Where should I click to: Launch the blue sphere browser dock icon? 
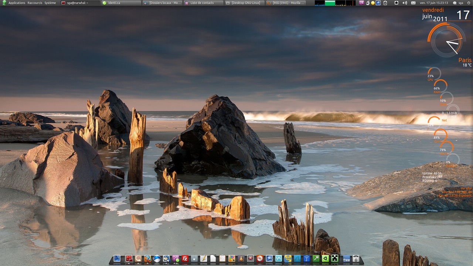157,259
